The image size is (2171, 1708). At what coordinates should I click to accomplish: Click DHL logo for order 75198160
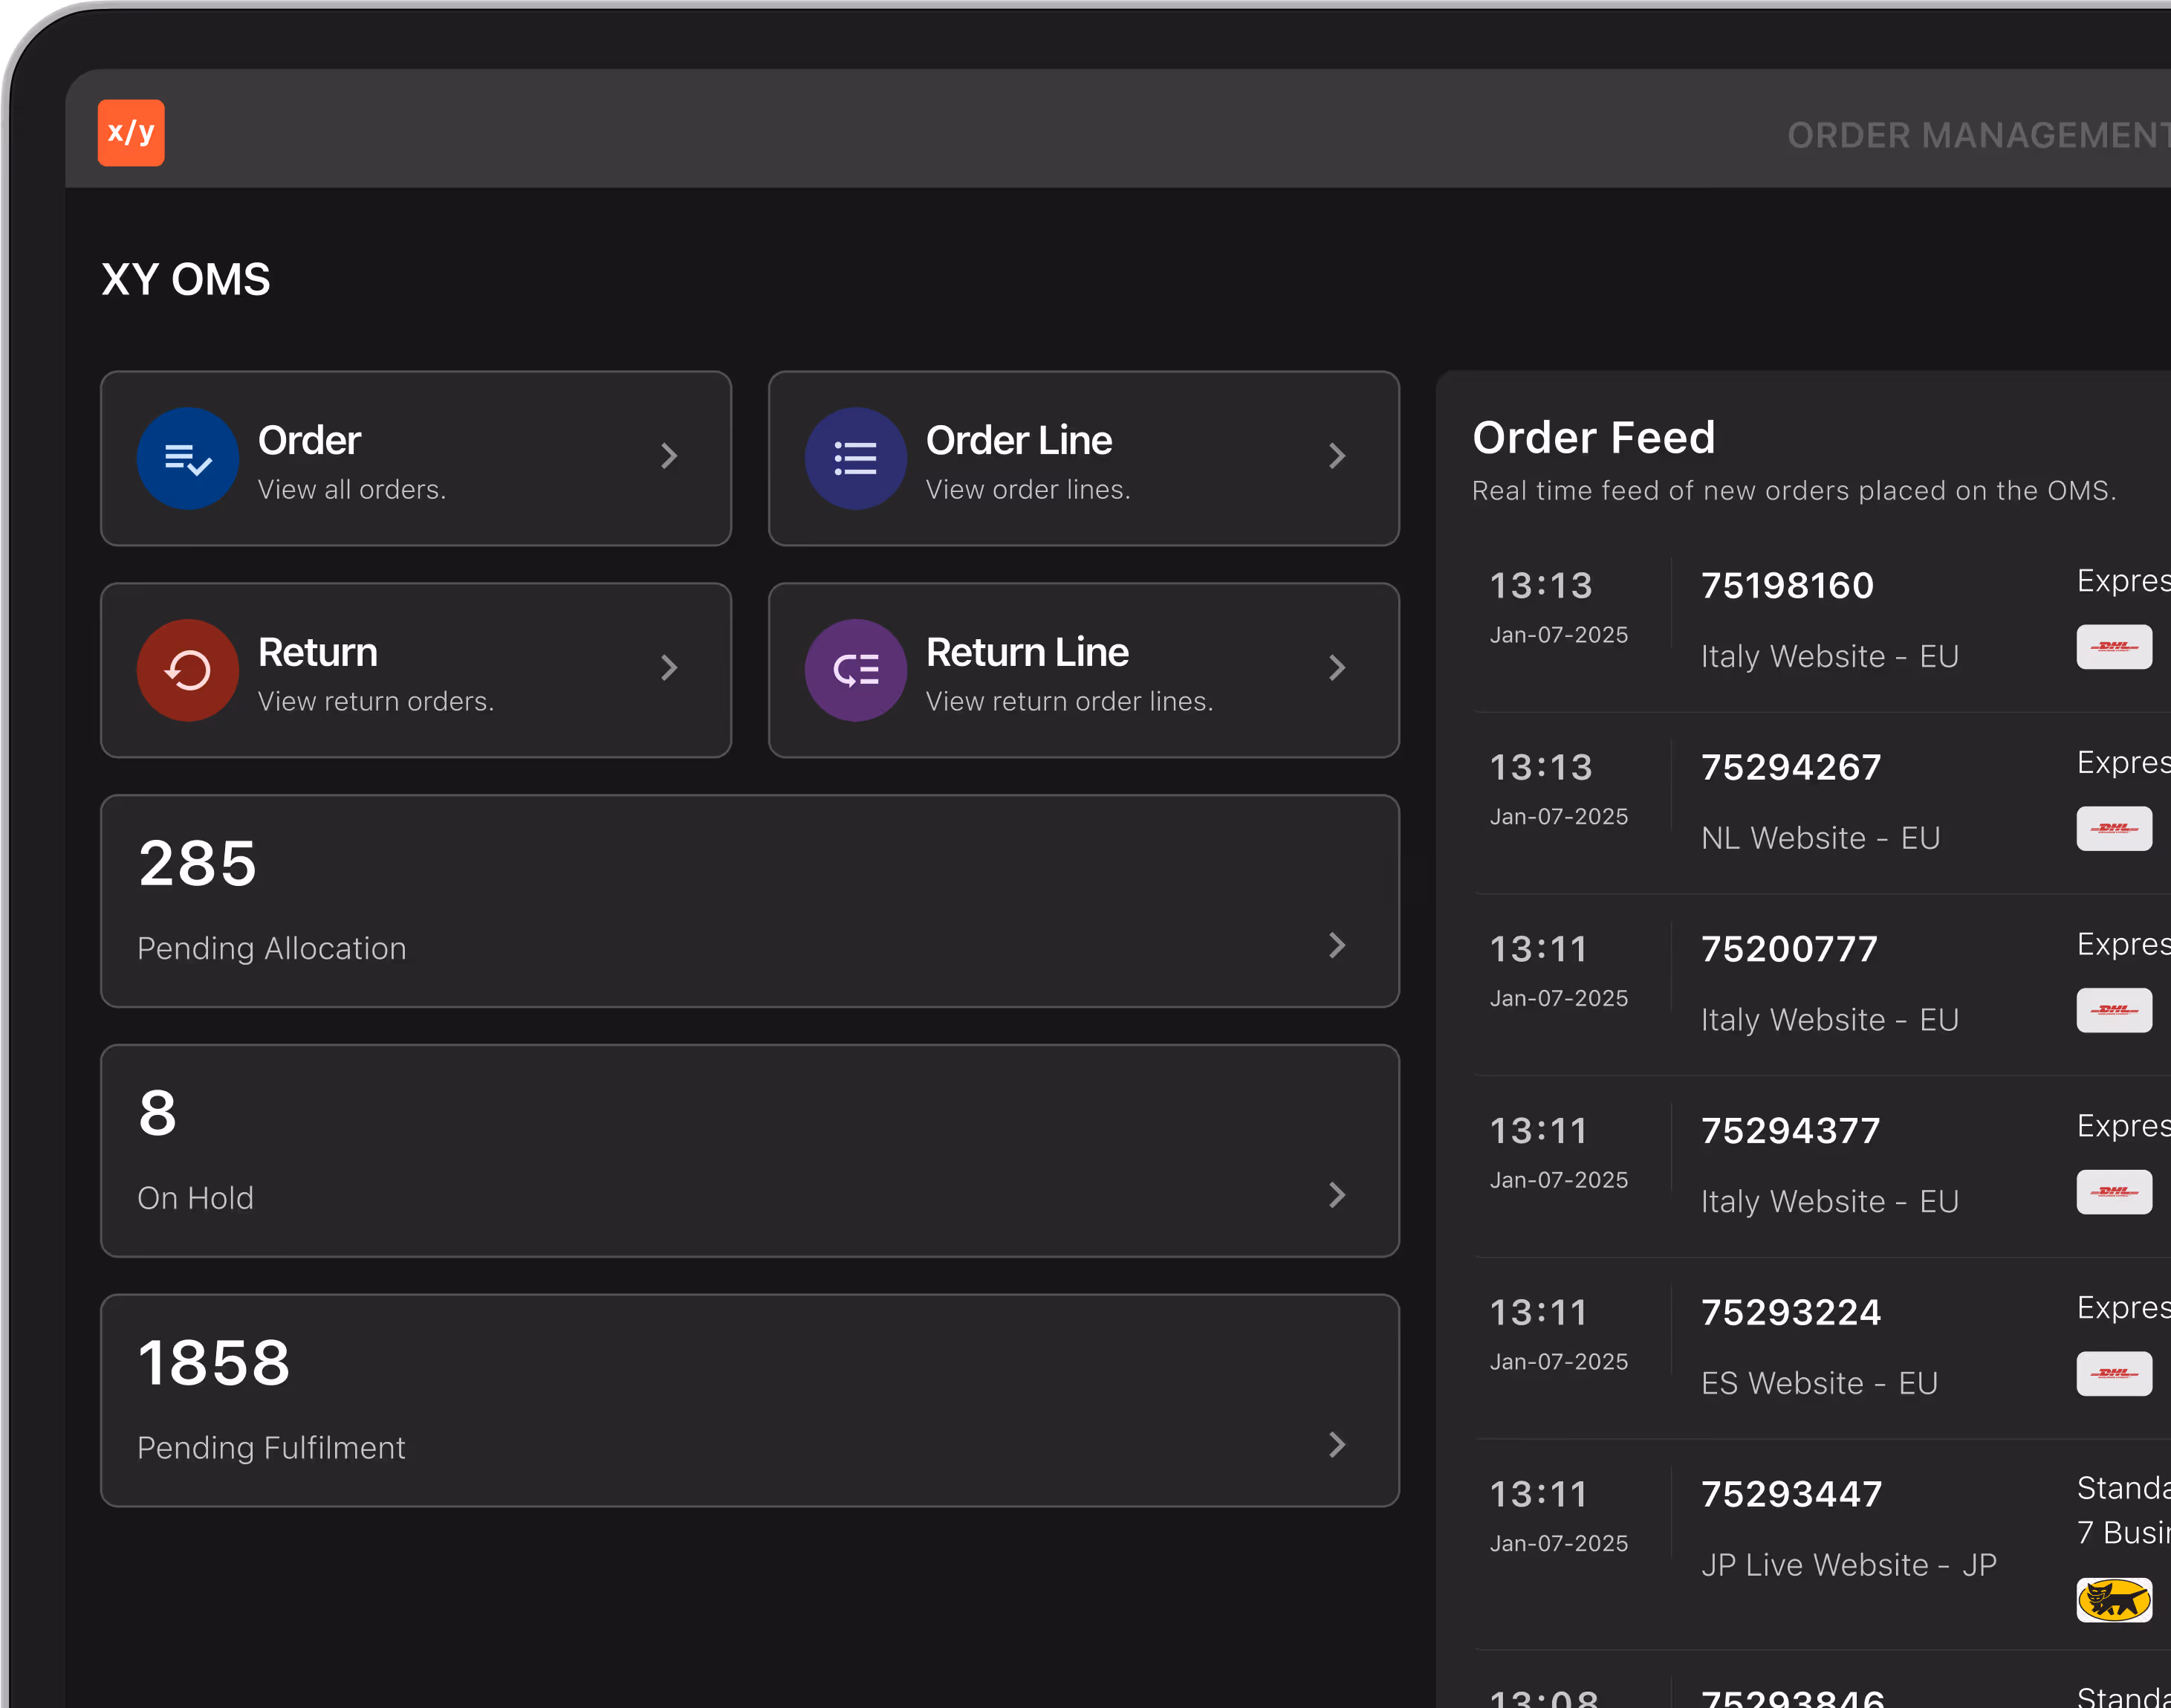[x=2113, y=647]
